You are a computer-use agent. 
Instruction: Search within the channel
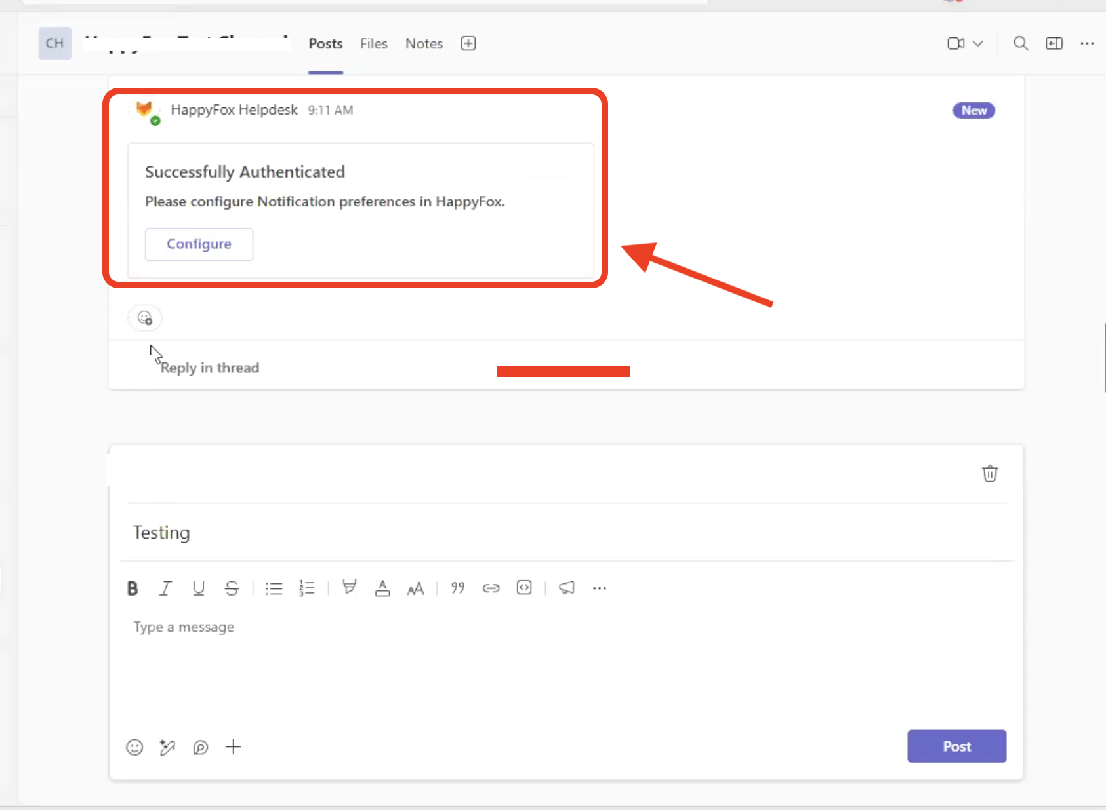1021,43
